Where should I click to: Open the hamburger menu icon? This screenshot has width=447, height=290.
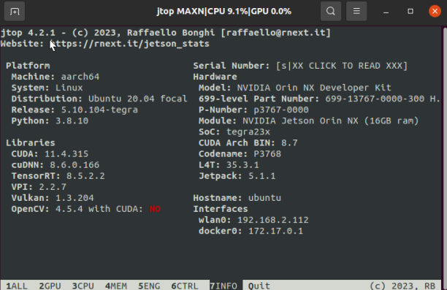[356, 12]
